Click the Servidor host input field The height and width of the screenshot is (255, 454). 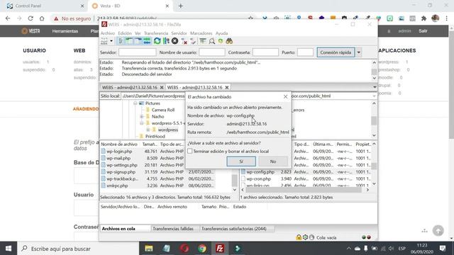(x=137, y=52)
